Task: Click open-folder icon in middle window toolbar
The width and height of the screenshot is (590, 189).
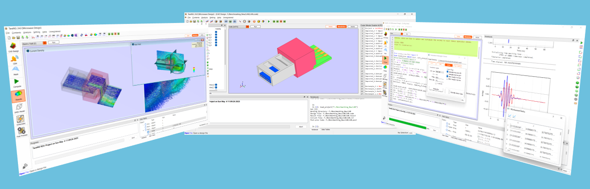Action: tap(190, 21)
